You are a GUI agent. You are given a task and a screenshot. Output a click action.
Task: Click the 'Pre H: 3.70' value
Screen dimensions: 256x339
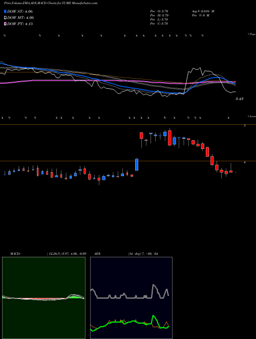pyautogui.click(x=159, y=15)
